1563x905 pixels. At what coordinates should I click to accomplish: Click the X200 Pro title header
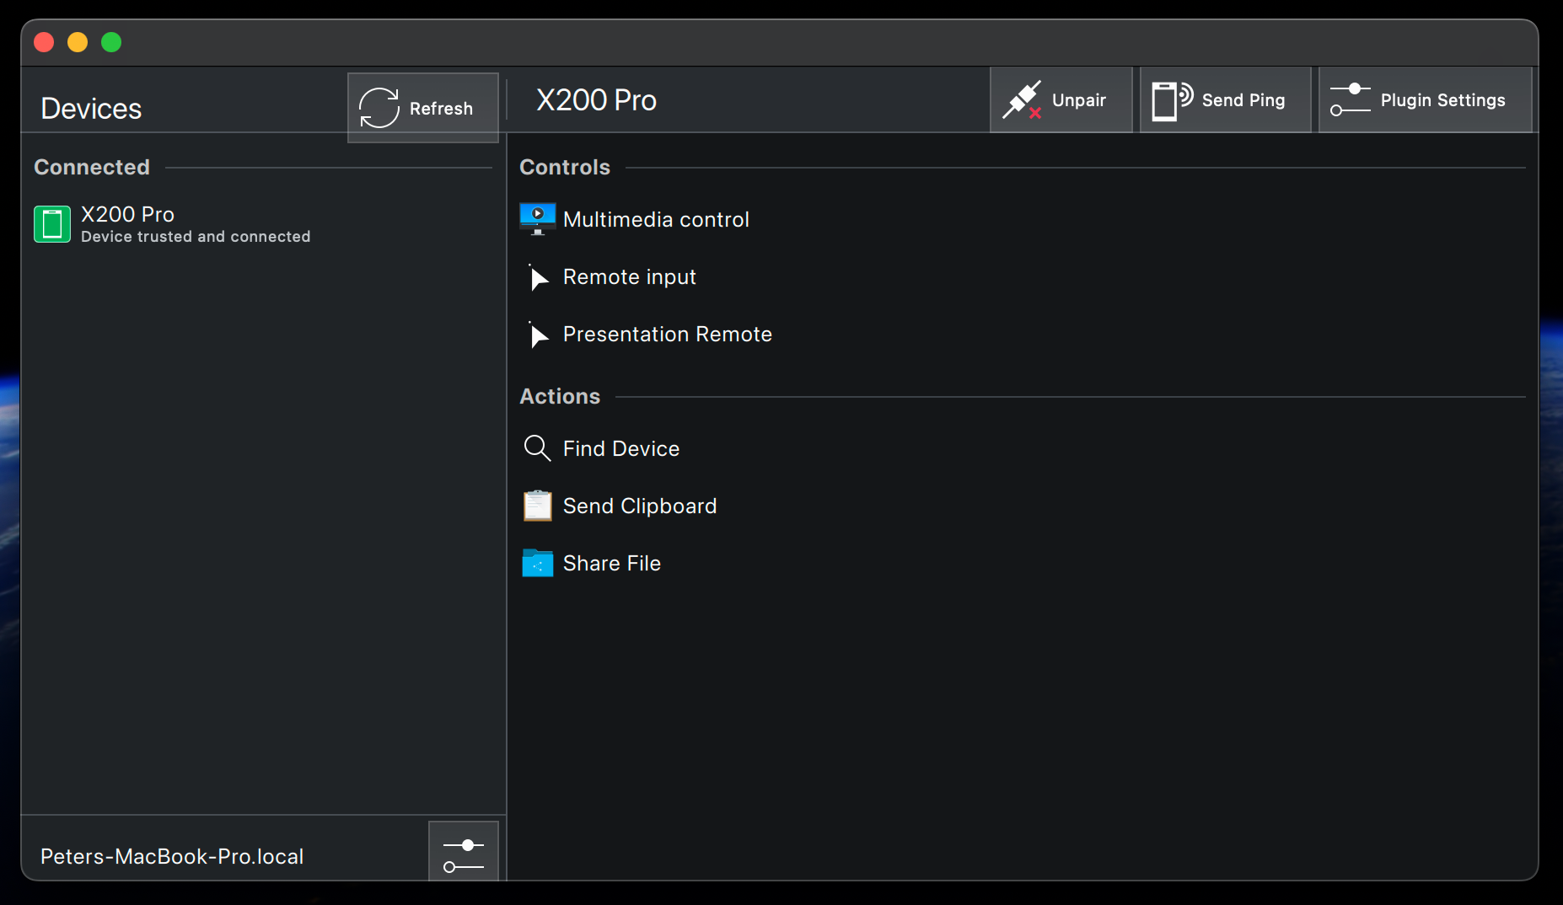pos(595,99)
